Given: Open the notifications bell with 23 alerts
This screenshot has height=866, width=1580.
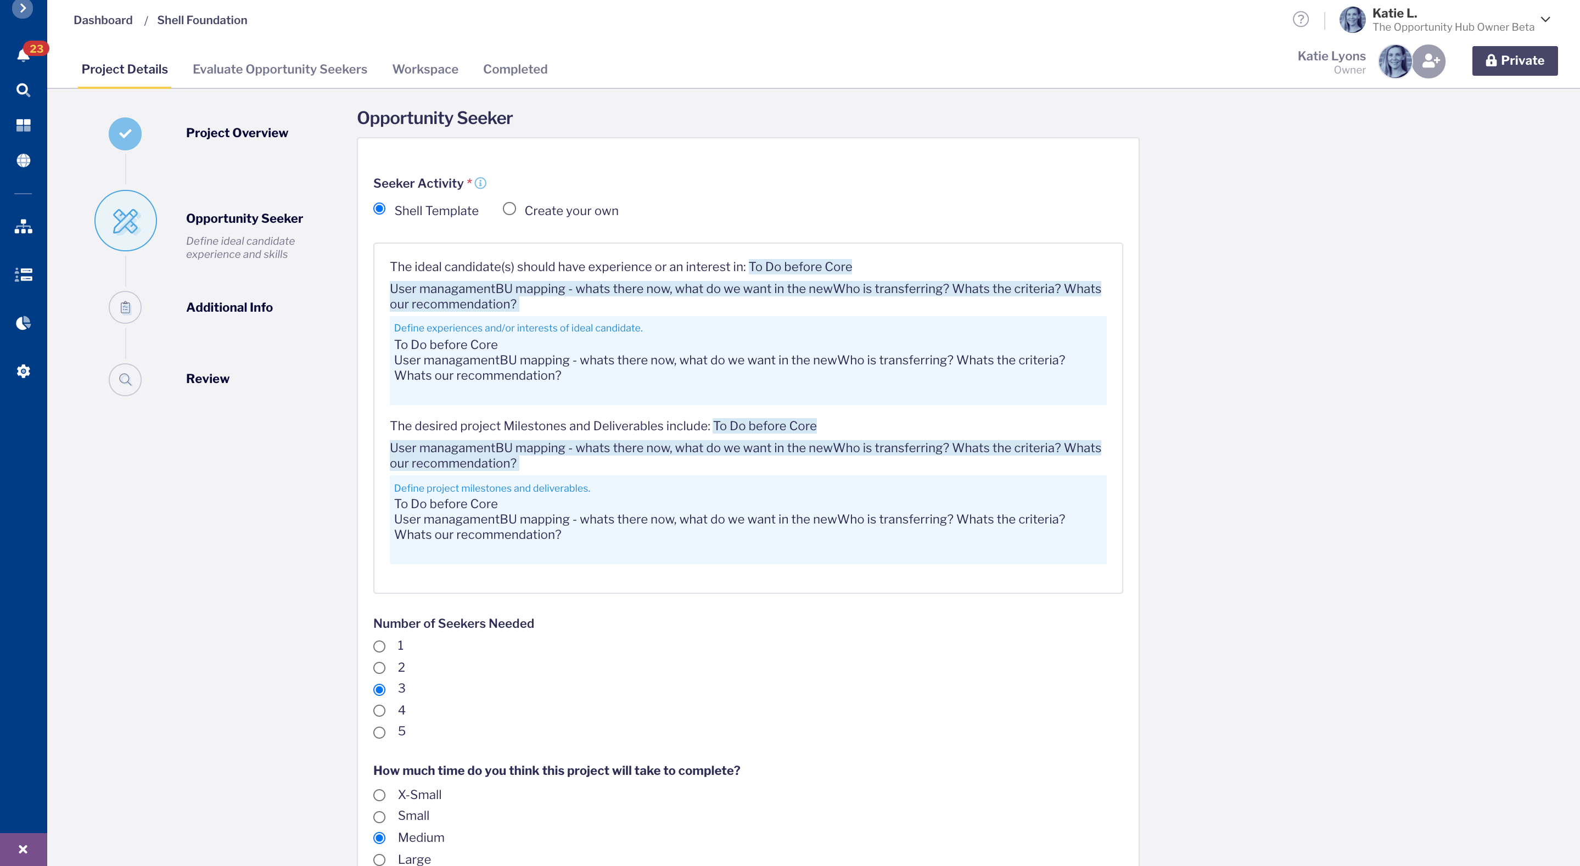Looking at the screenshot, I should point(23,55).
